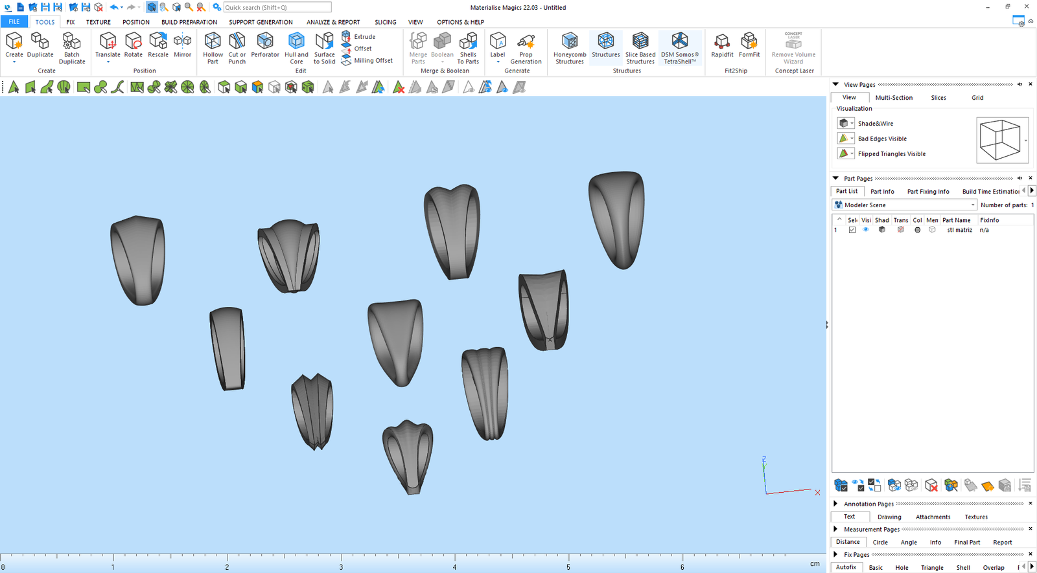
Task: Open the Rescale tool
Action: pyautogui.click(x=158, y=45)
